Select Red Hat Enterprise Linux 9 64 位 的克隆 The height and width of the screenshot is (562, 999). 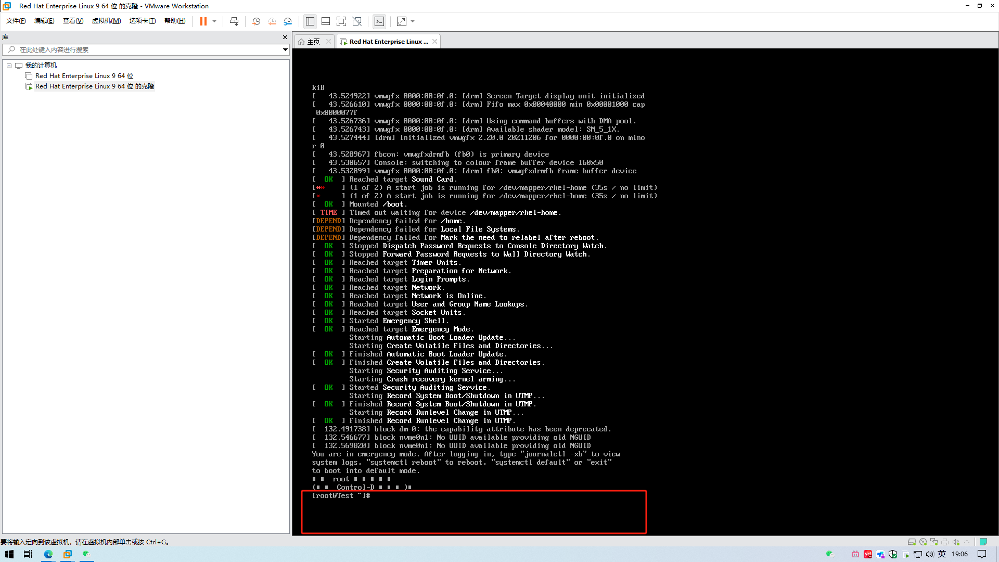95,86
